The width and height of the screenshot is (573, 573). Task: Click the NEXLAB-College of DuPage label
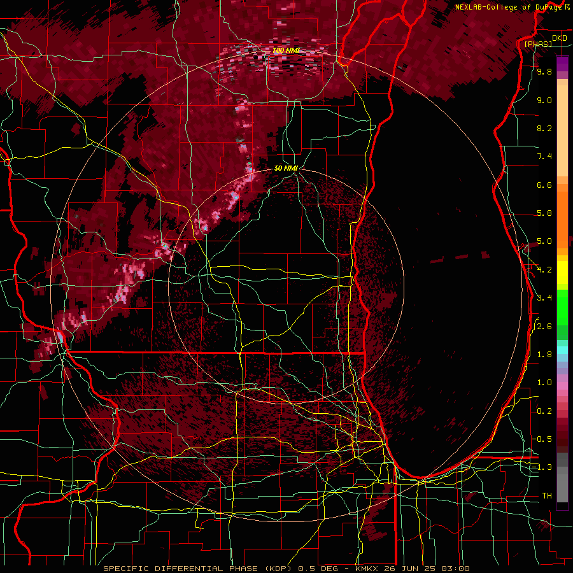pyautogui.click(x=509, y=7)
